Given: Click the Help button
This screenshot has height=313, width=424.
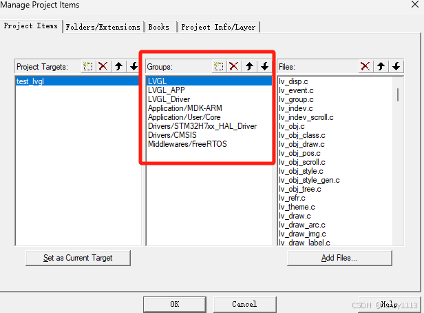Looking at the screenshot, I should pyautogui.click(x=390, y=304).
